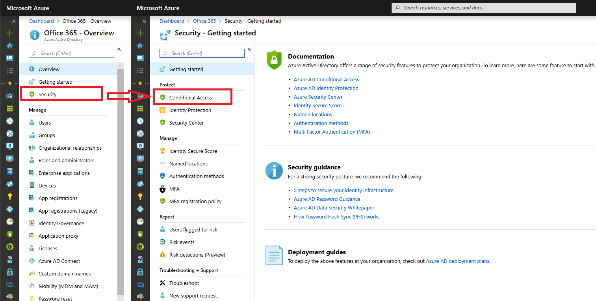
Task: Click the Security menu Search (Ctrl+/) field
Action: 202,53
